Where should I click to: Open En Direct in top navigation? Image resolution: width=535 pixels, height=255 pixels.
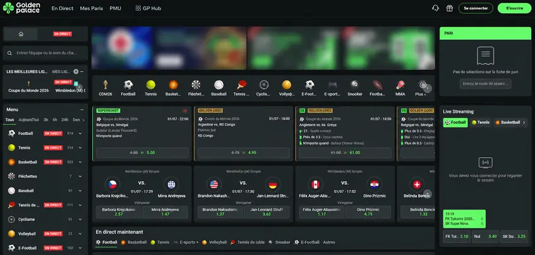coord(63,8)
